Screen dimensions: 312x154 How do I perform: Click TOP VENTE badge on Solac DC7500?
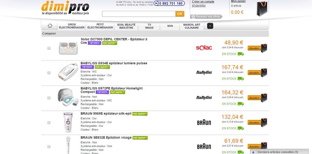[x=94, y=43]
